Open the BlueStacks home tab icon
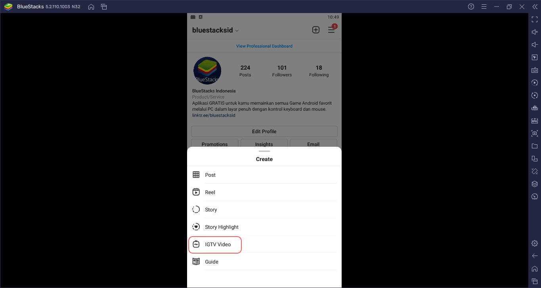 pyautogui.click(x=91, y=7)
